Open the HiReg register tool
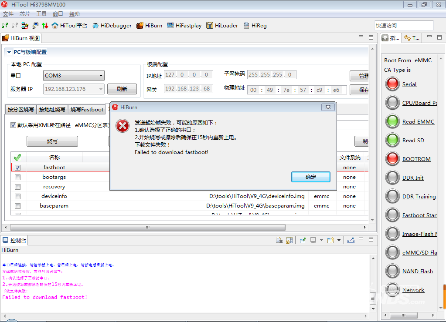 (255, 25)
